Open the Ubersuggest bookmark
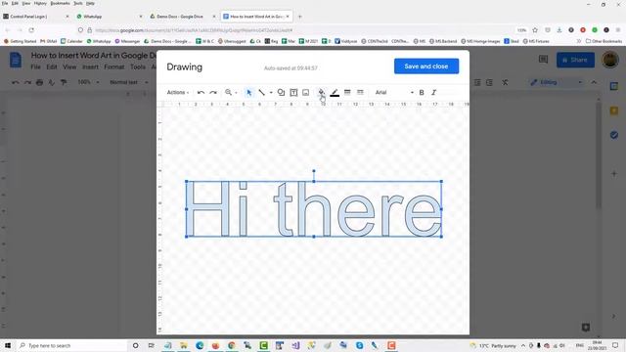This screenshot has height=352, width=626. click(233, 41)
